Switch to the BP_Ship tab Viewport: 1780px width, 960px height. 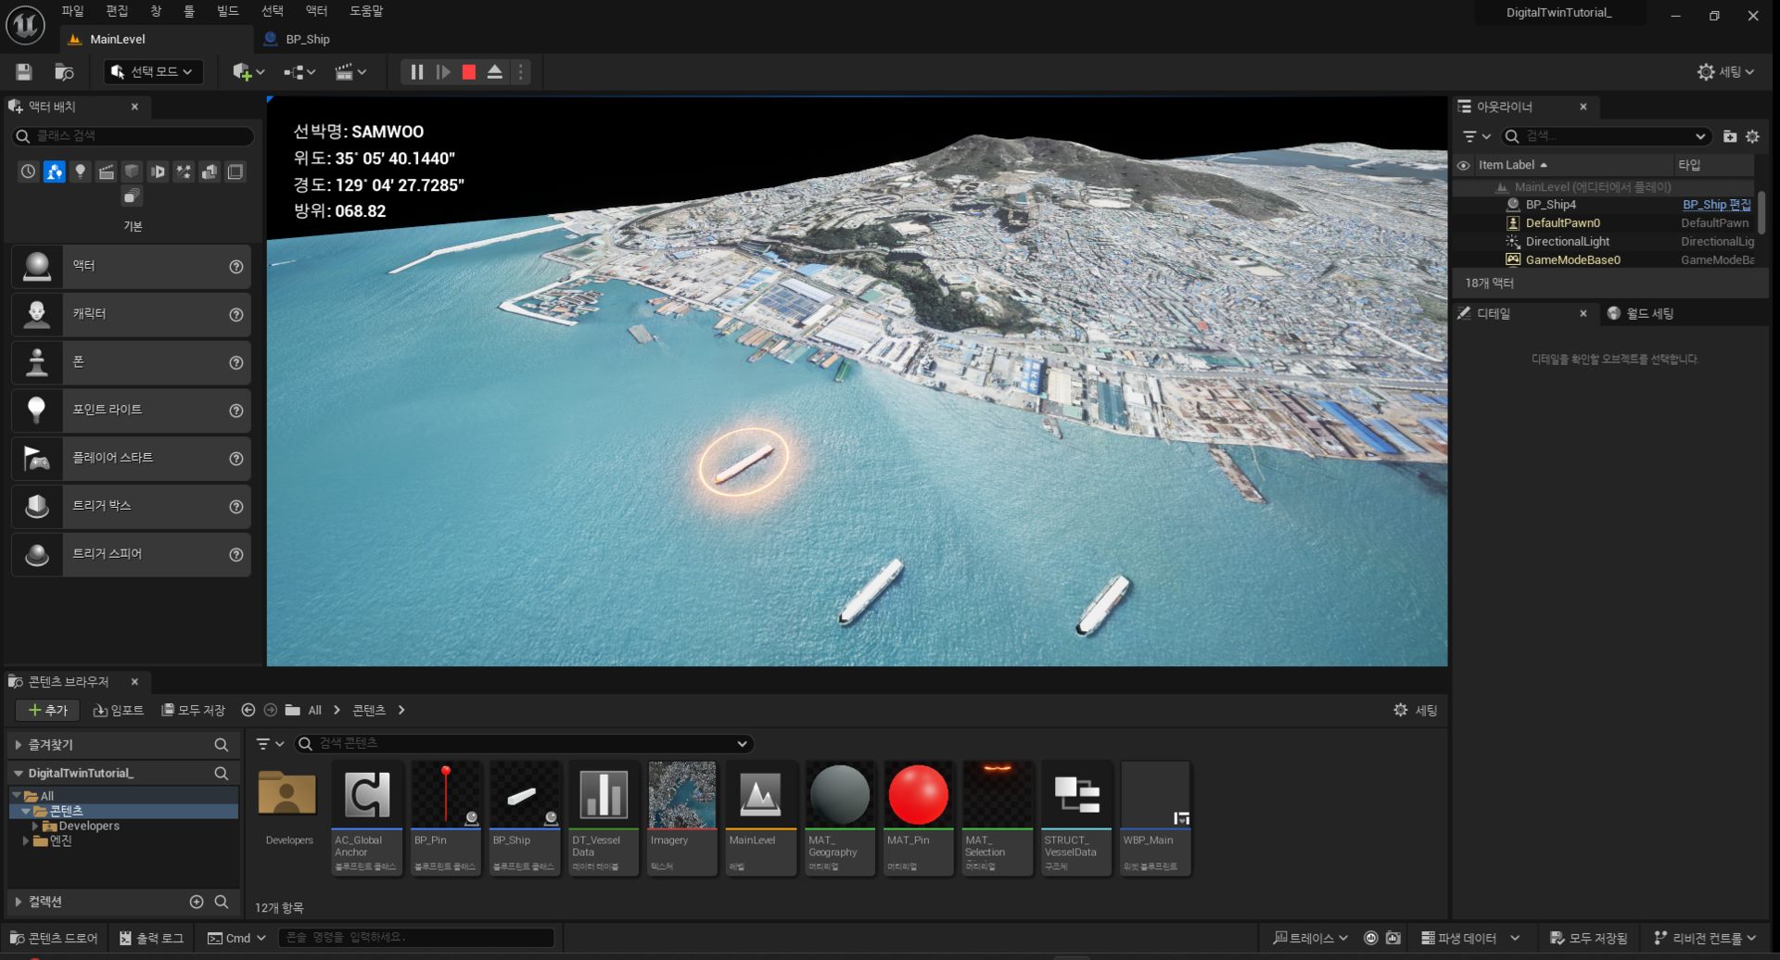(x=307, y=40)
